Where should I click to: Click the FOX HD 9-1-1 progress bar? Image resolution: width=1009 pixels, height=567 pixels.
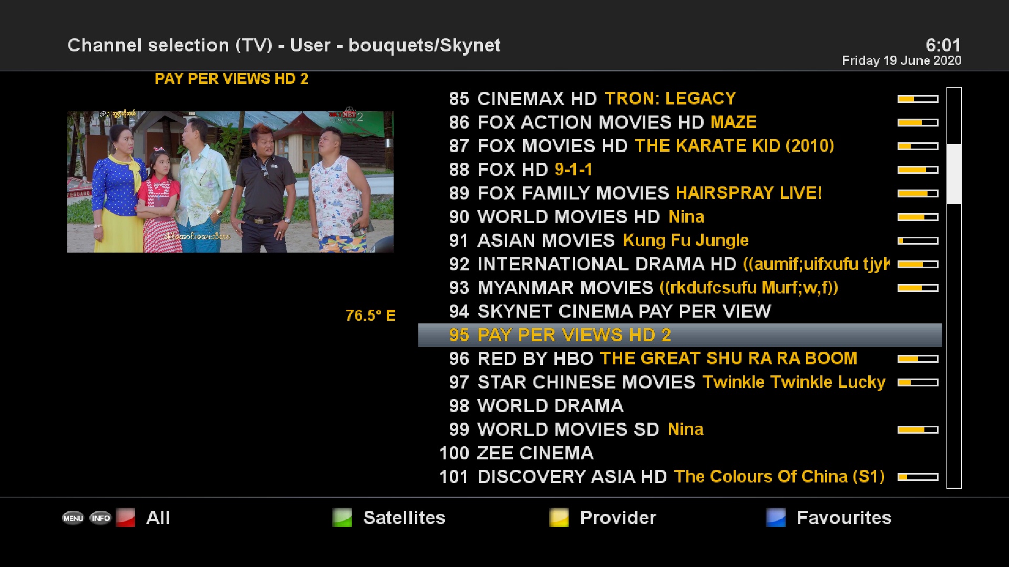918,170
